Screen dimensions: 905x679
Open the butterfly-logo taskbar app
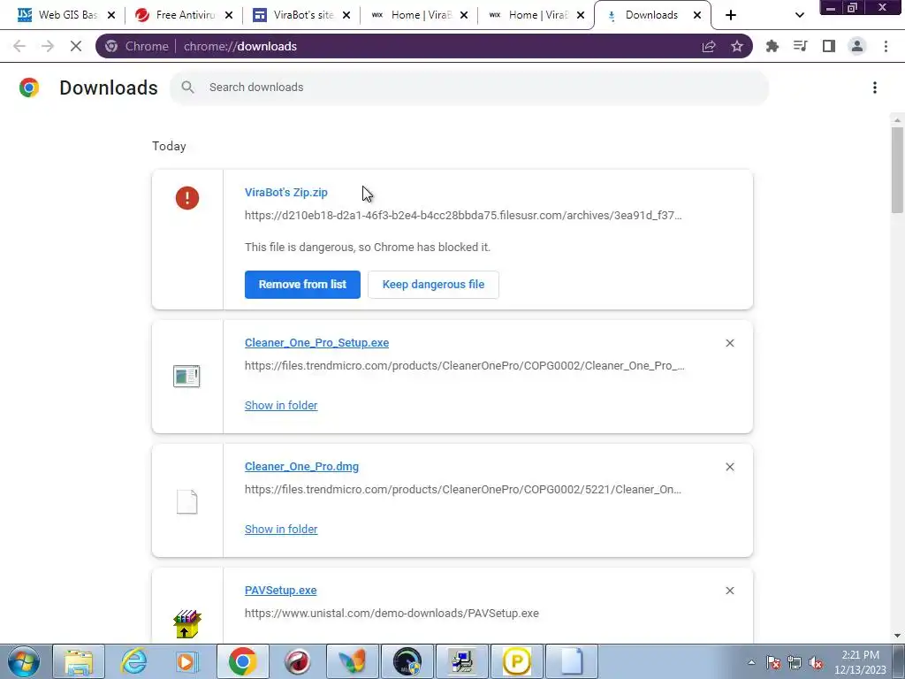(x=352, y=661)
